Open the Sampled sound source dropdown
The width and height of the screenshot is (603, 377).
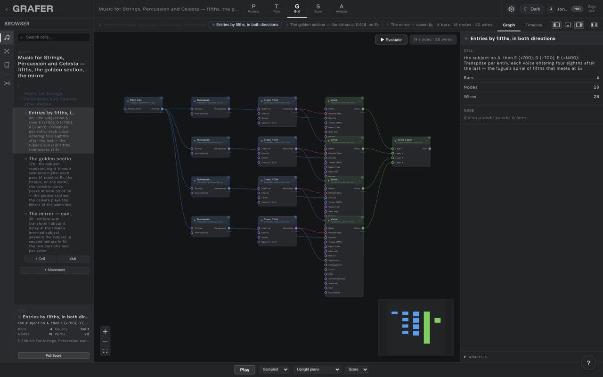pyautogui.click(x=274, y=369)
